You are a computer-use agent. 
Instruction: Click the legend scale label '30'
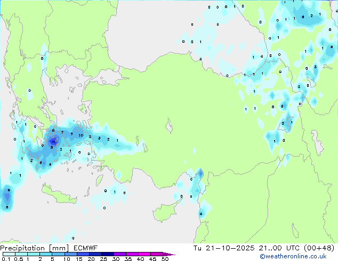[x=116, y=259]
